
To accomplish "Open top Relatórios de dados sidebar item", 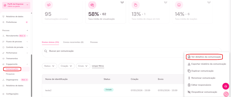I will 15,17.
